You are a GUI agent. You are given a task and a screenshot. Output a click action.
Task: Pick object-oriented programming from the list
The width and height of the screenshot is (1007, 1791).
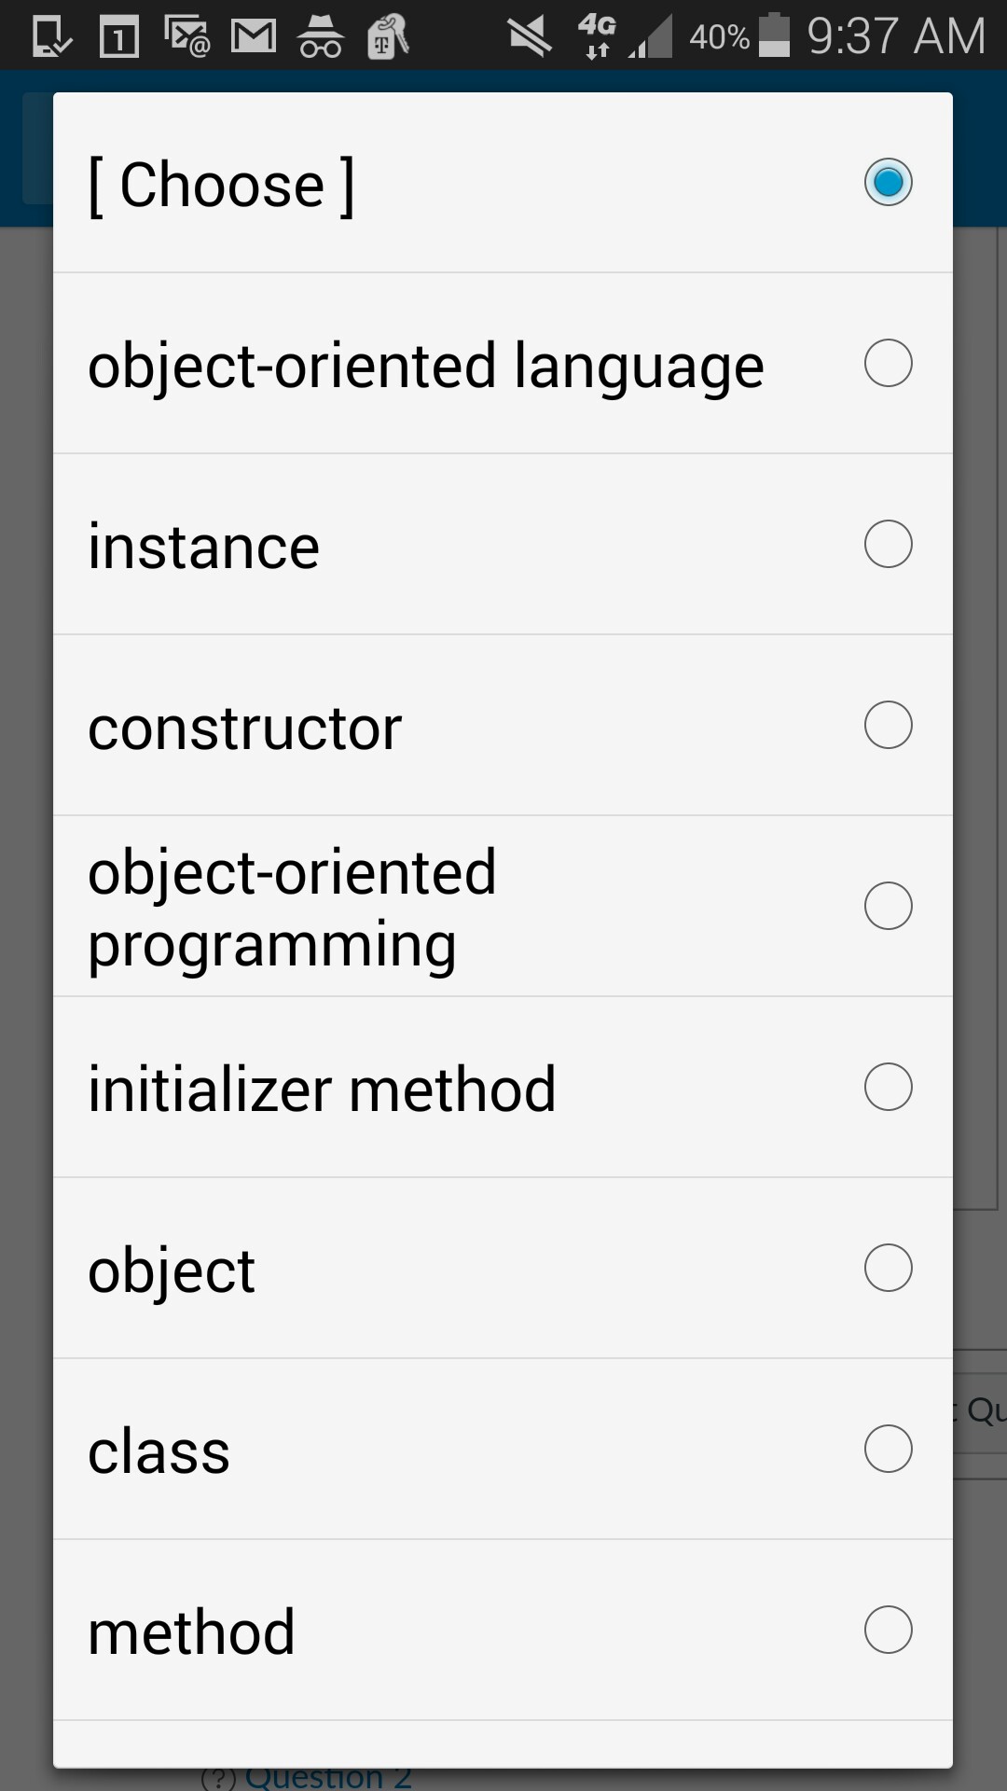click(x=888, y=905)
